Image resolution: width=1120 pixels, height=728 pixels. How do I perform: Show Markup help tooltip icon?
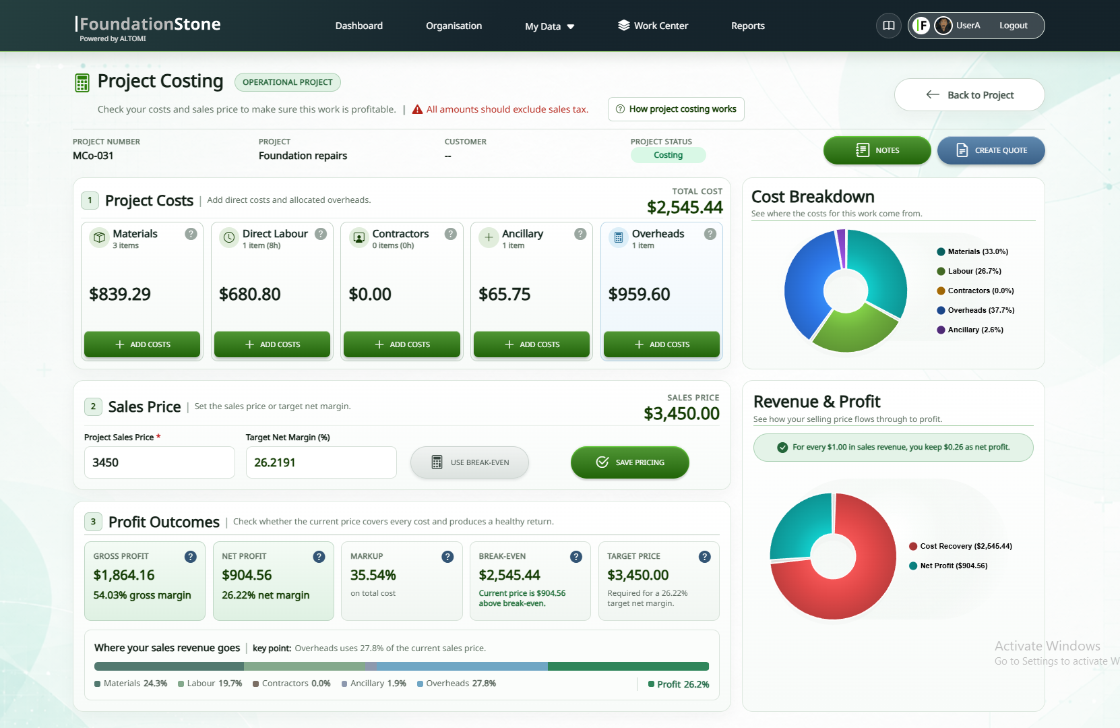tap(447, 557)
